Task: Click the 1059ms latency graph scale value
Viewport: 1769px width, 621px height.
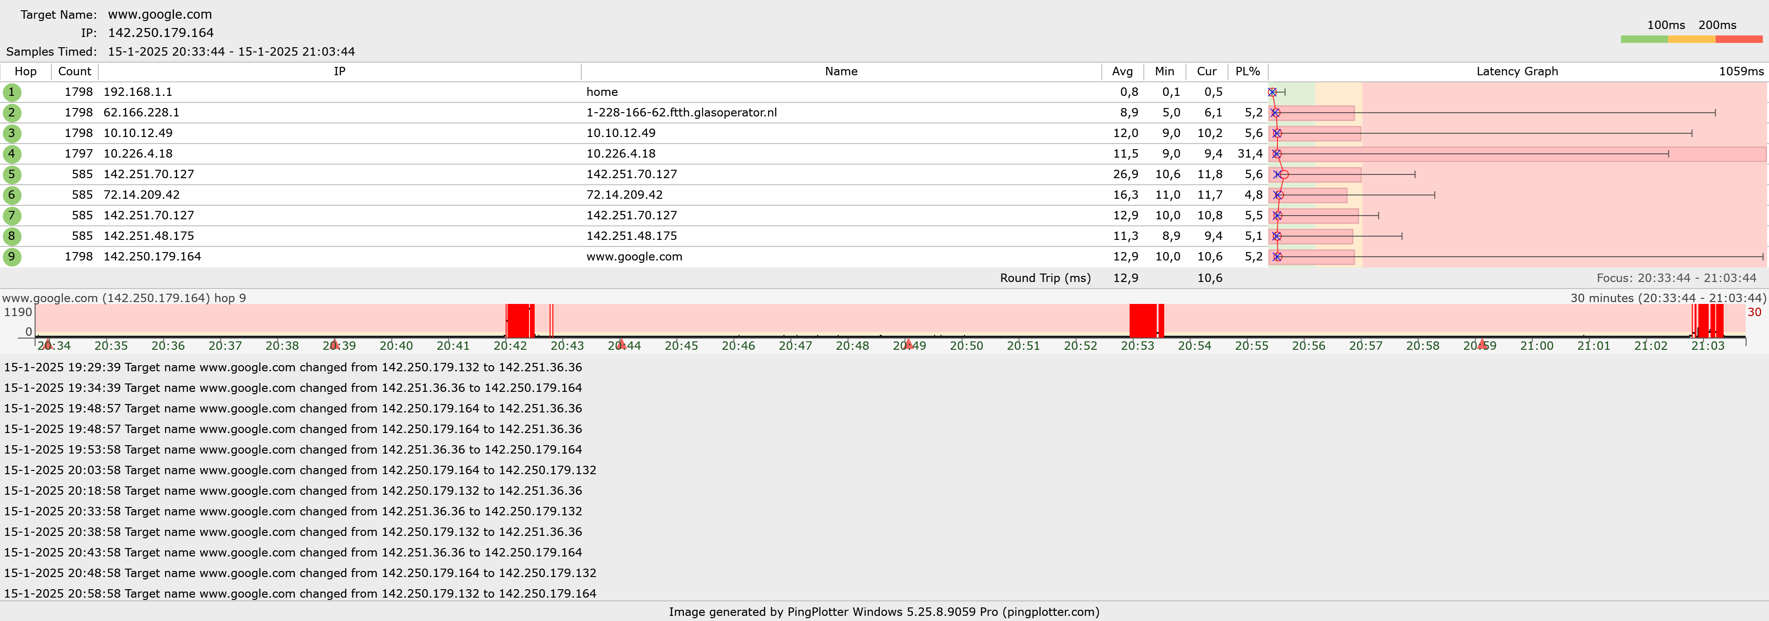Action: click(x=1741, y=72)
